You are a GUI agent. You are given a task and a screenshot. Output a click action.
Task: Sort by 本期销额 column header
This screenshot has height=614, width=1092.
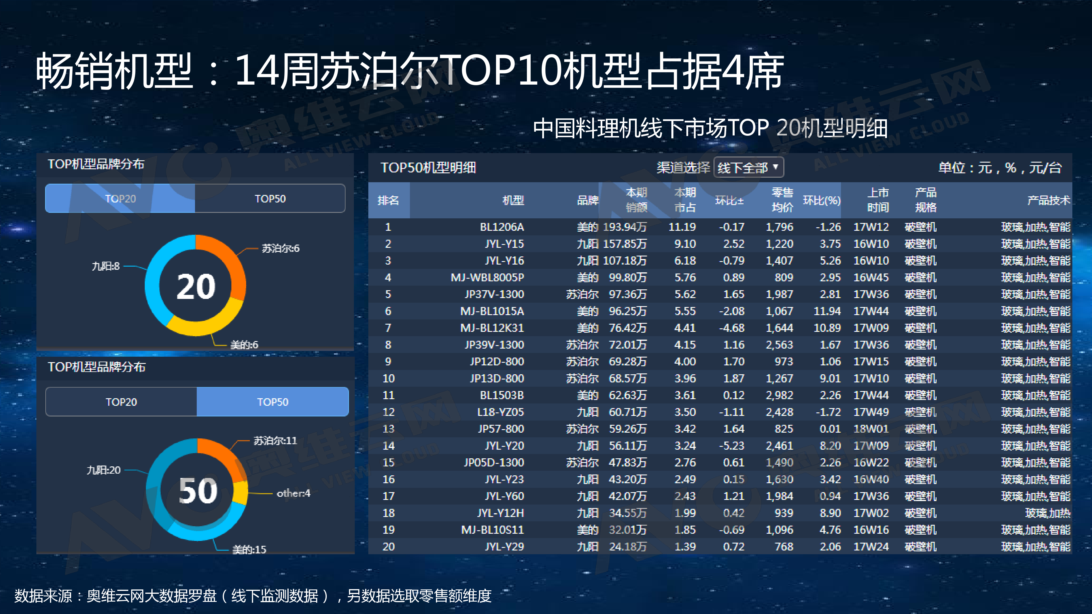coord(636,200)
